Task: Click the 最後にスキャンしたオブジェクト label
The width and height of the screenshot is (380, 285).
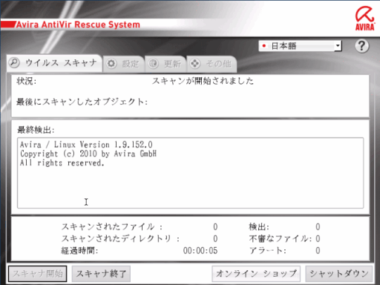Action: [82, 102]
